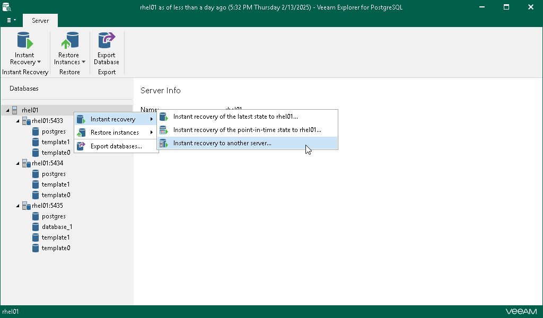The width and height of the screenshot is (543, 318).
Task: Click the latest-state instant recovery icon
Action: 163,117
